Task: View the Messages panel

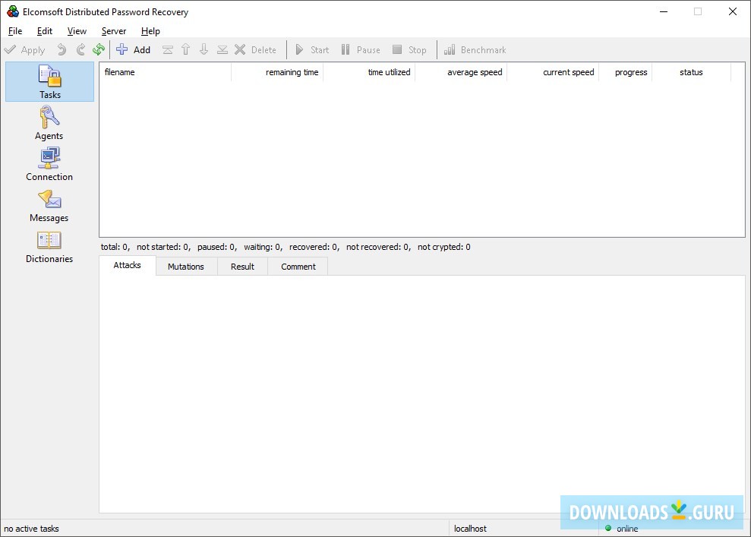Action: tap(49, 204)
